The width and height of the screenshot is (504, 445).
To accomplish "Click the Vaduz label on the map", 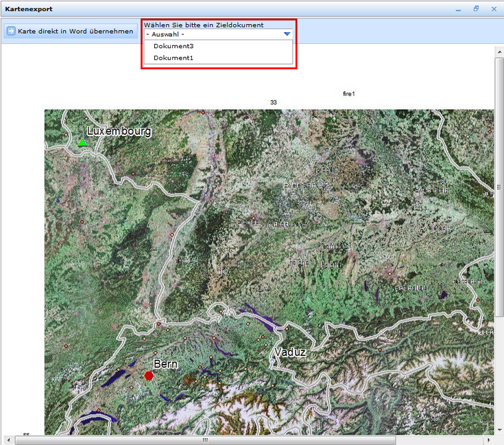I will point(290,352).
